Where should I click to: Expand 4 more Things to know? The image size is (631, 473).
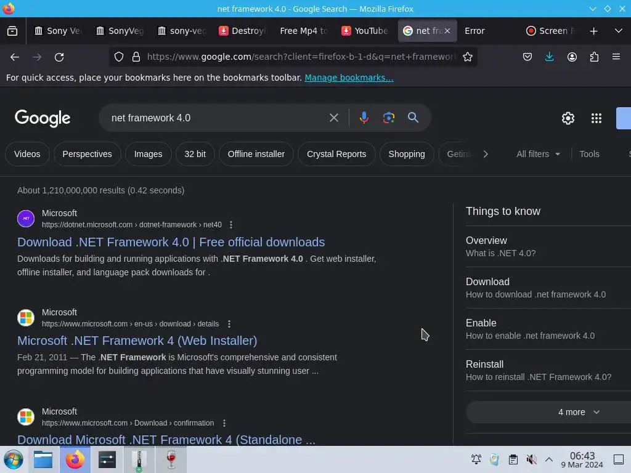click(579, 412)
